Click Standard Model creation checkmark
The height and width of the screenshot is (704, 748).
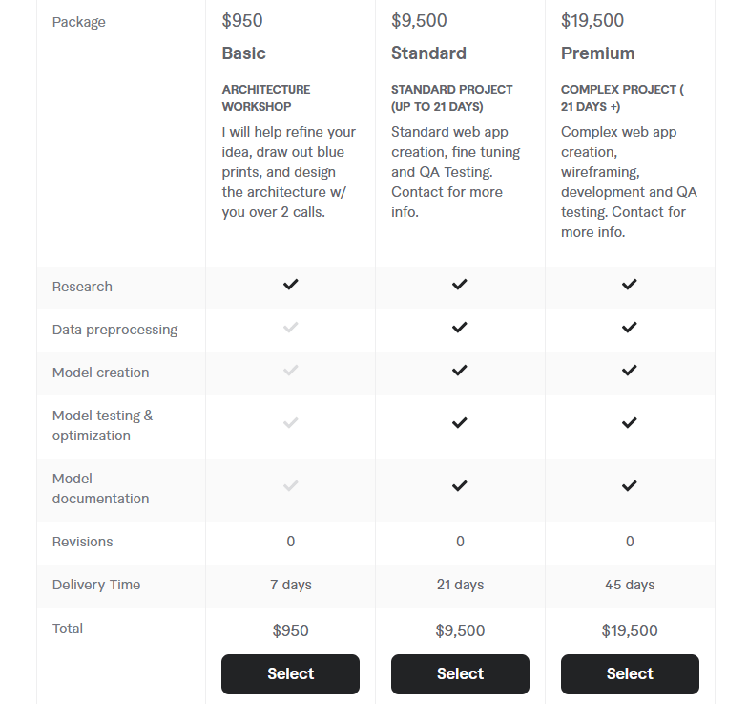[460, 371]
